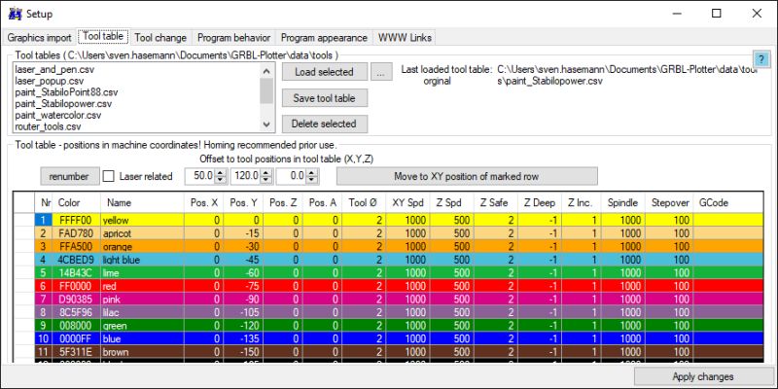Click the Pos. Y cell showing -45
This screenshot has height=389, width=778.
tap(243, 260)
